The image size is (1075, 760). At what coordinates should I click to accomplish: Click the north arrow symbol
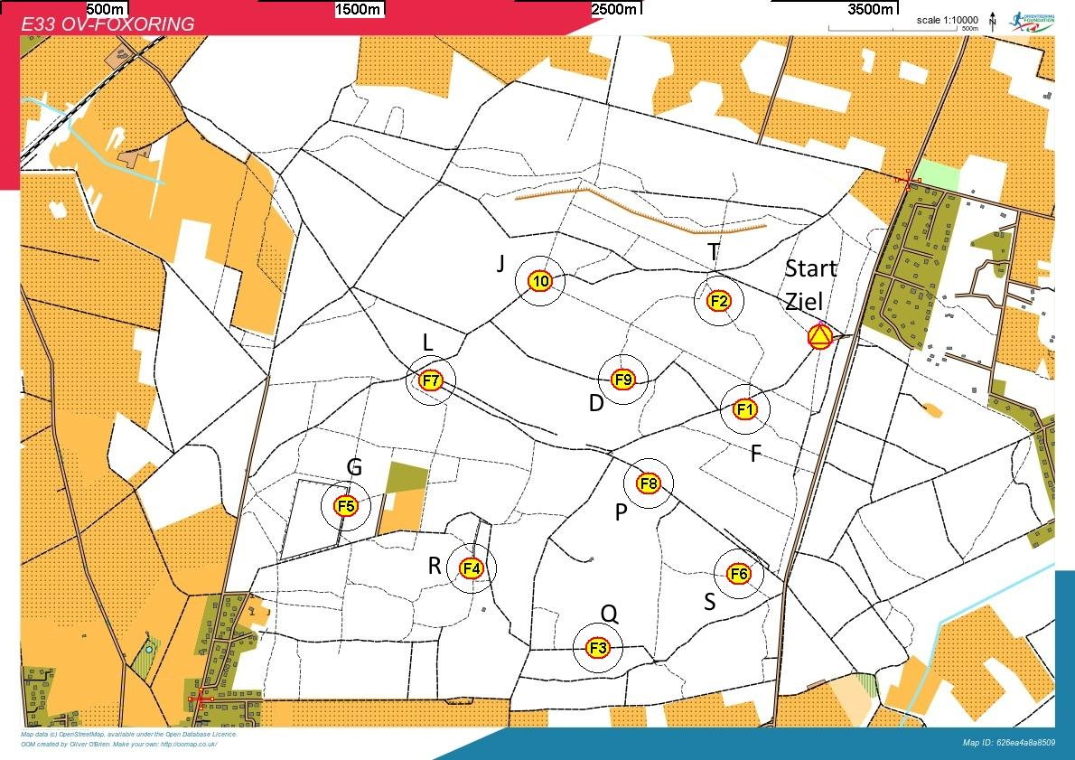click(x=993, y=21)
